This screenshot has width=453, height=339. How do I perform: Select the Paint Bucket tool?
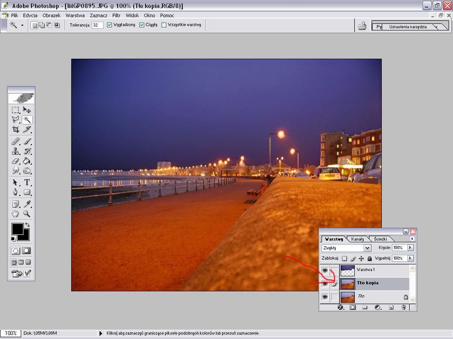point(27,161)
